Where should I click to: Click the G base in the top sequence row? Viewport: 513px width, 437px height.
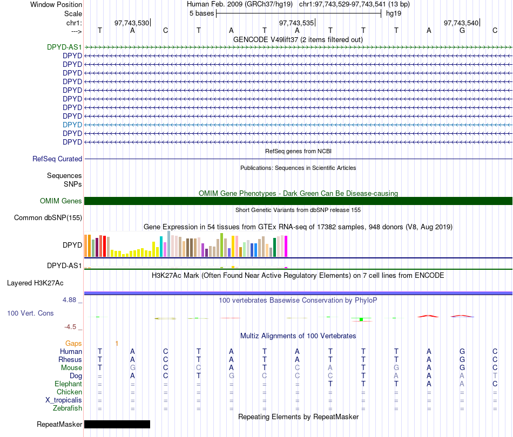[x=462, y=30]
